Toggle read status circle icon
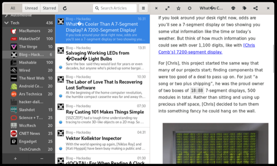Viewport: 277px width, 166px height. tap(190, 8)
